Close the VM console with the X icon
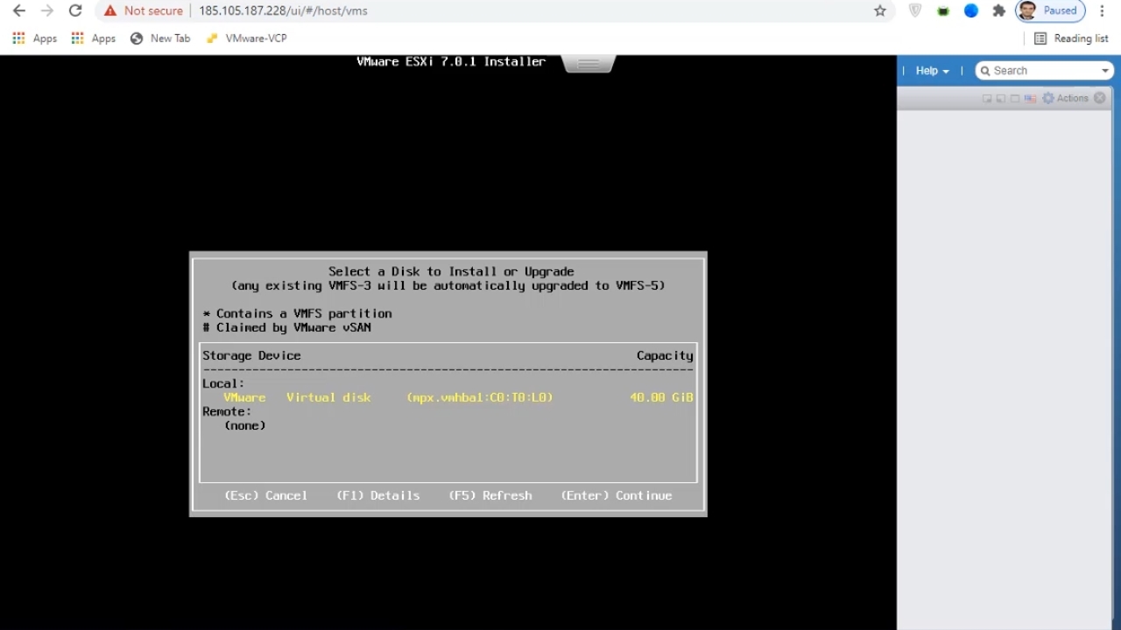The width and height of the screenshot is (1121, 630). 1100,98
